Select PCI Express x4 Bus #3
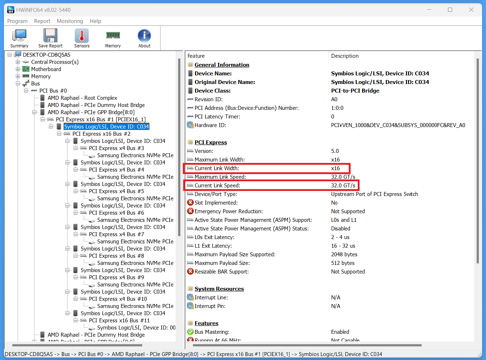 (x=116, y=148)
